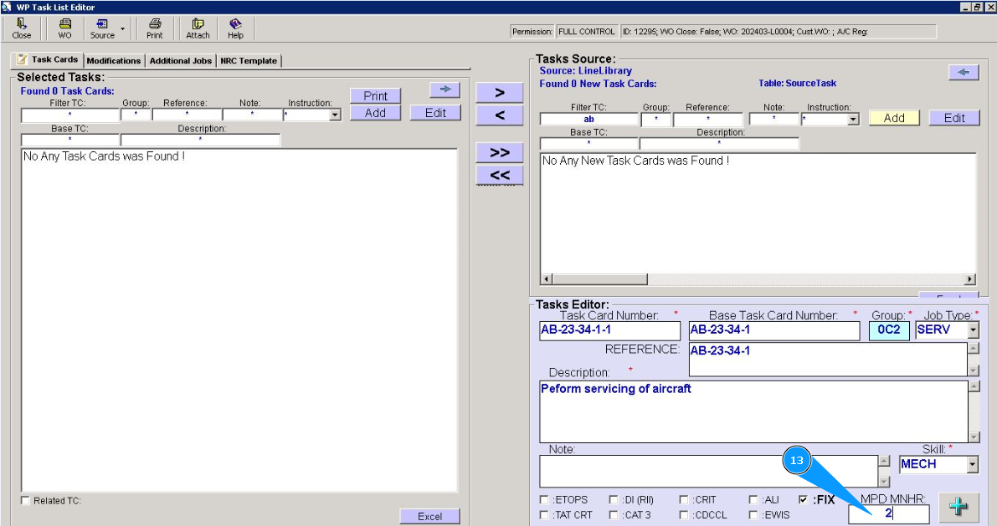The width and height of the screenshot is (997, 526).
Task: Click the move-all-right >> button
Action: coord(500,152)
